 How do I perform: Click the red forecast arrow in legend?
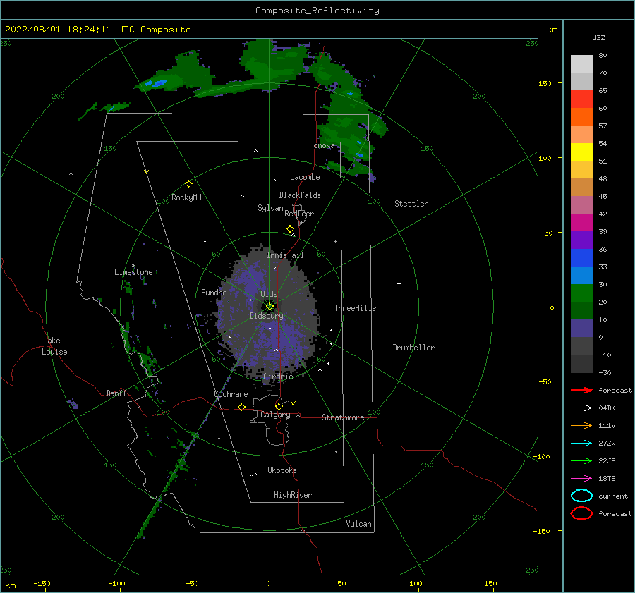pos(581,390)
